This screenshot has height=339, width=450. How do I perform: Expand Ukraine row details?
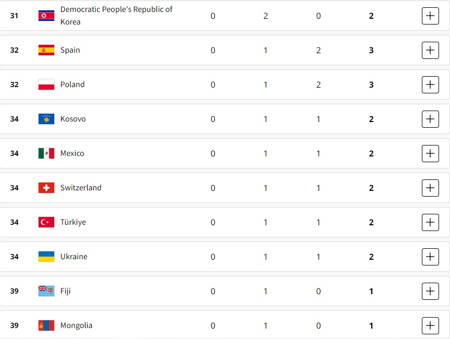click(430, 257)
